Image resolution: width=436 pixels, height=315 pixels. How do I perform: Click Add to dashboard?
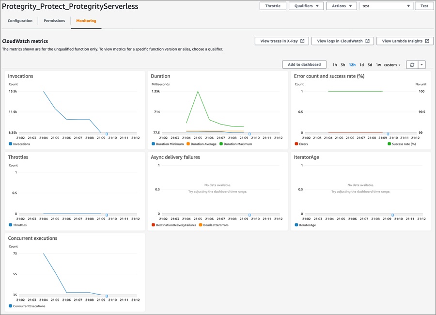coord(304,64)
